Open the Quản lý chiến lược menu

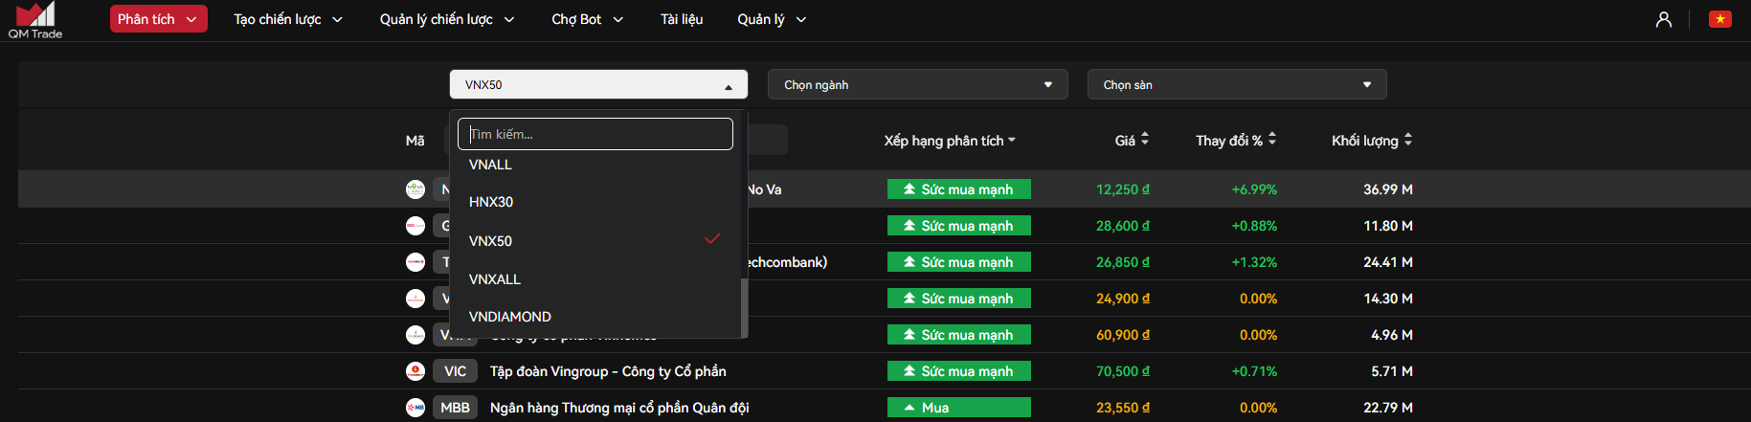tap(447, 19)
